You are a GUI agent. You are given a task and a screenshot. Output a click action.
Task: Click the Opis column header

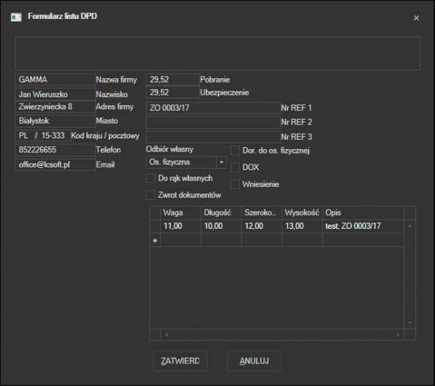(363, 213)
